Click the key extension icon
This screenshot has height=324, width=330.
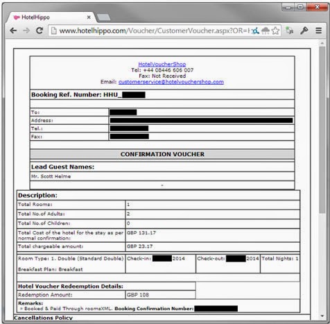coord(304,31)
